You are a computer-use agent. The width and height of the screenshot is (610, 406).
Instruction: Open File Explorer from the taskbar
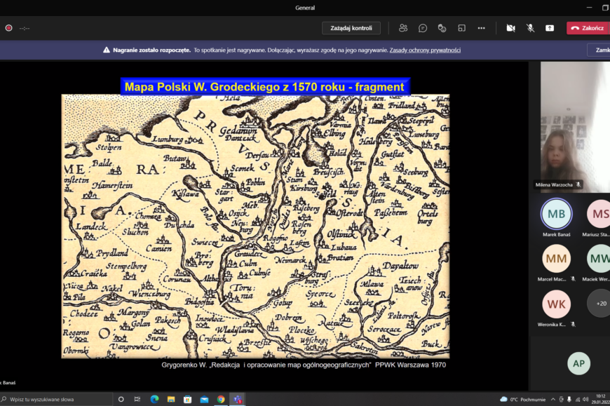tap(171, 400)
